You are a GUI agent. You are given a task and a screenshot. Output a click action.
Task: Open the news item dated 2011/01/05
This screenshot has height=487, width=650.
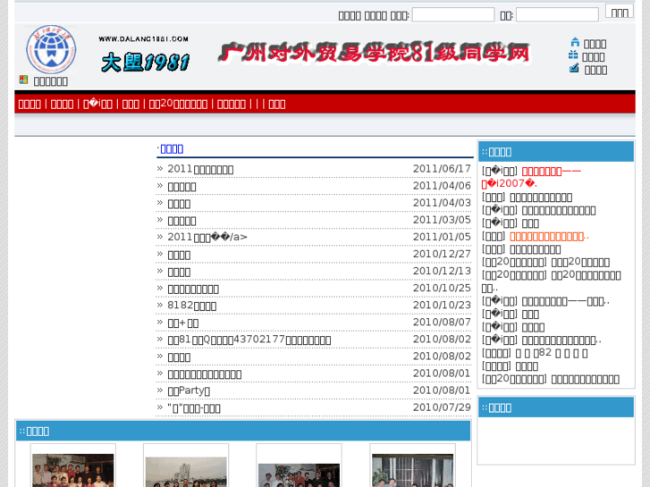(x=207, y=237)
